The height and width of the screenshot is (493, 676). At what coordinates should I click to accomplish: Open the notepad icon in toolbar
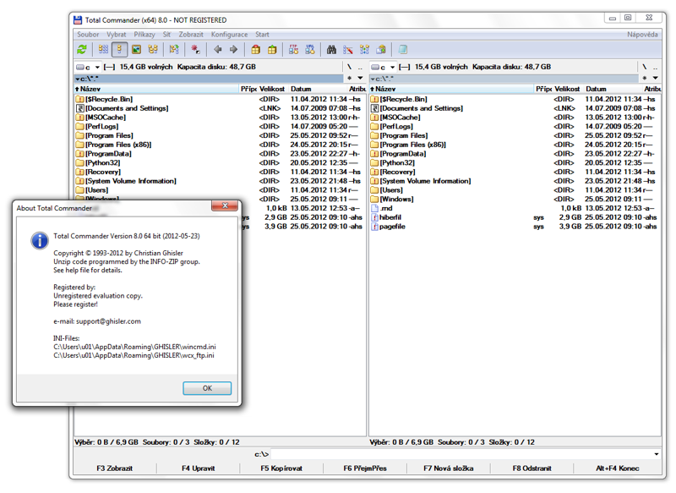tap(403, 50)
